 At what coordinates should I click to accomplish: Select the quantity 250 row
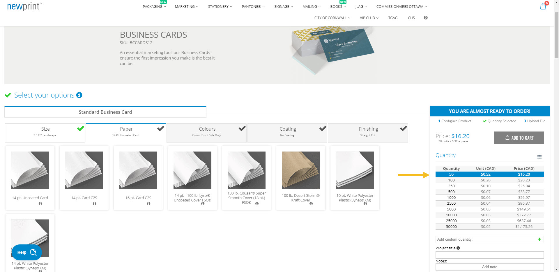(x=490, y=186)
